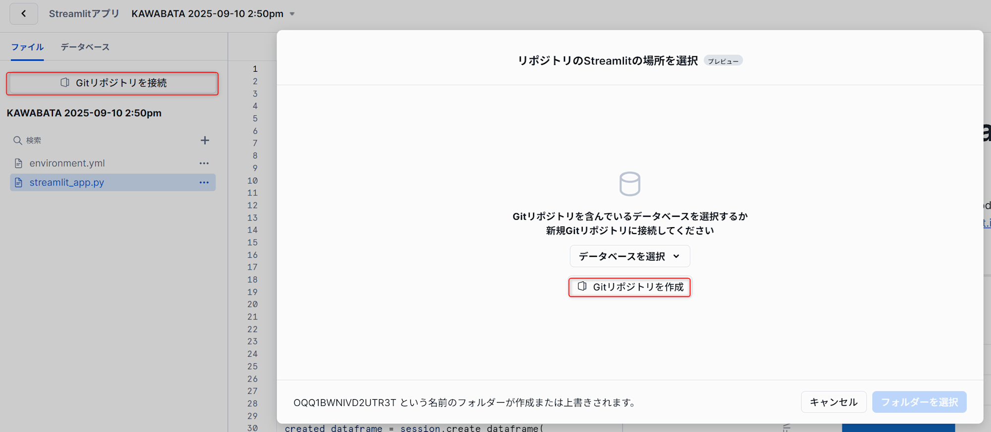The height and width of the screenshot is (432, 991).
Task: Click line number 29 in editor gutter
Action: 252,416
